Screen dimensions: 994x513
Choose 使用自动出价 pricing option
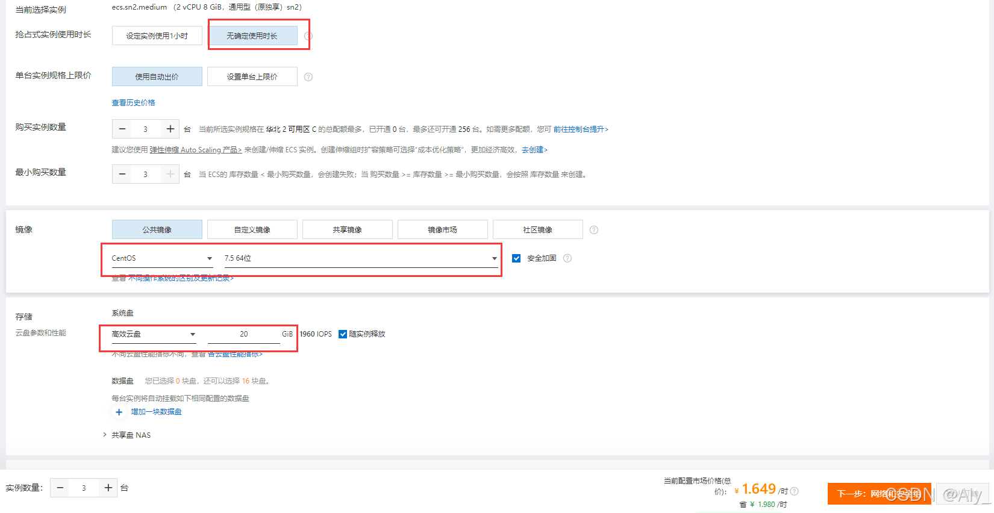click(x=157, y=76)
